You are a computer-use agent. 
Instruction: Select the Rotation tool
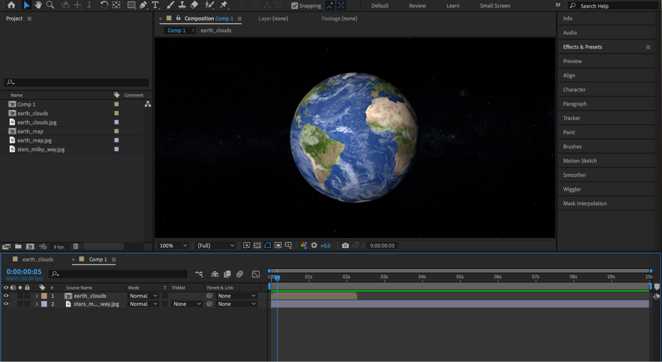pyautogui.click(x=104, y=5)
